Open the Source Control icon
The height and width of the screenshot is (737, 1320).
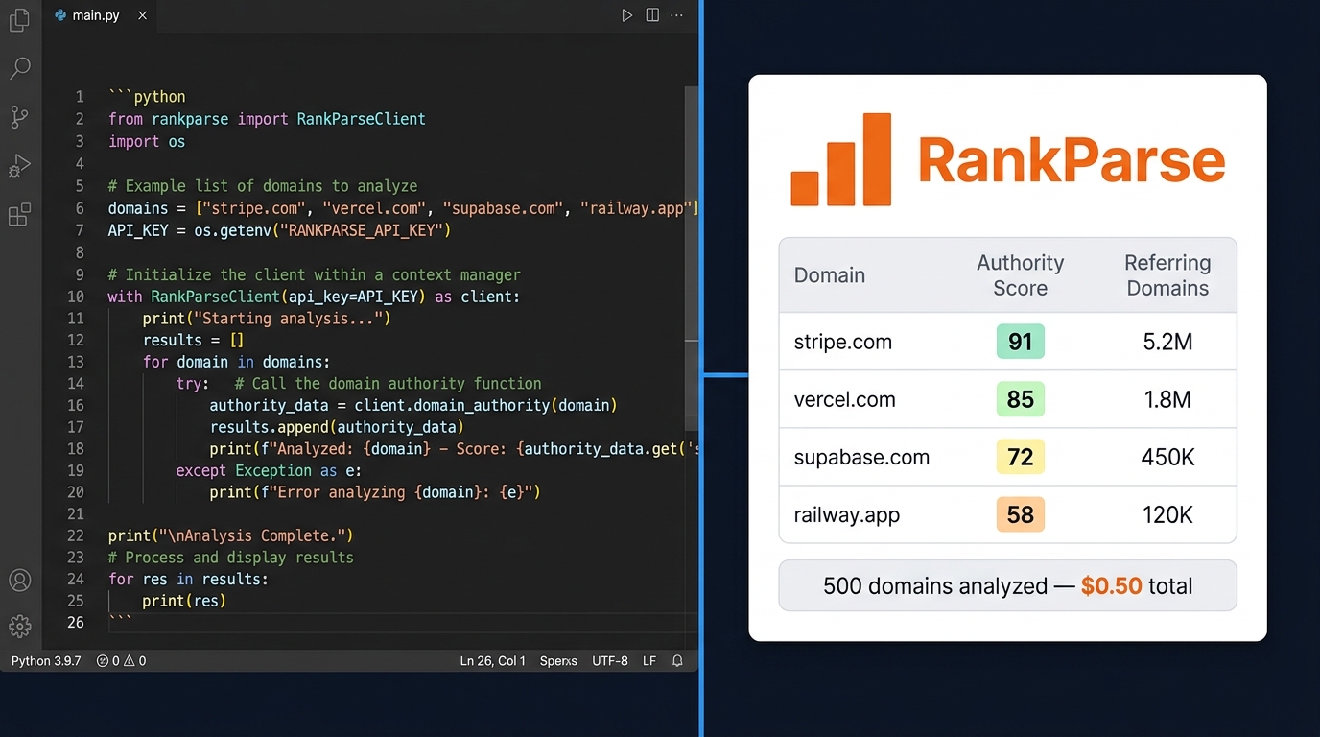pos(19,117)
